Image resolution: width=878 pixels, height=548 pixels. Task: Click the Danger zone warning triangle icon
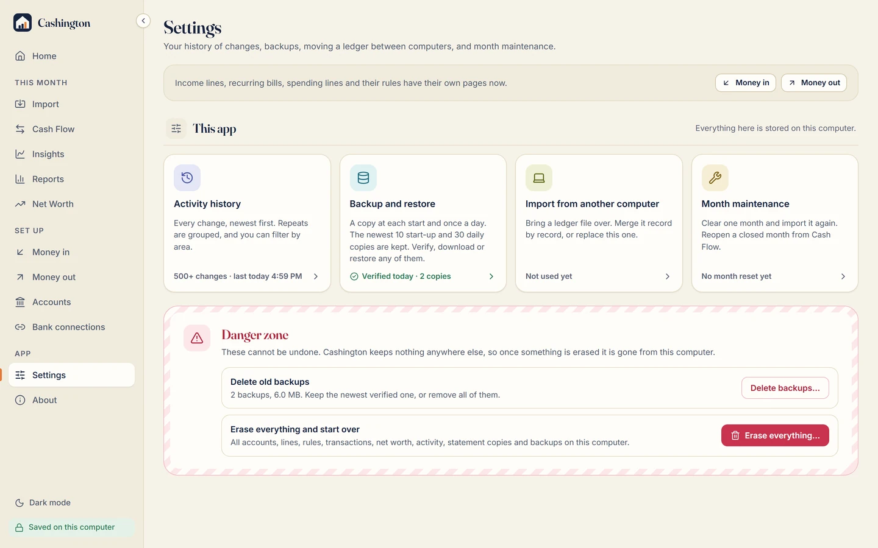pos(197,338)
